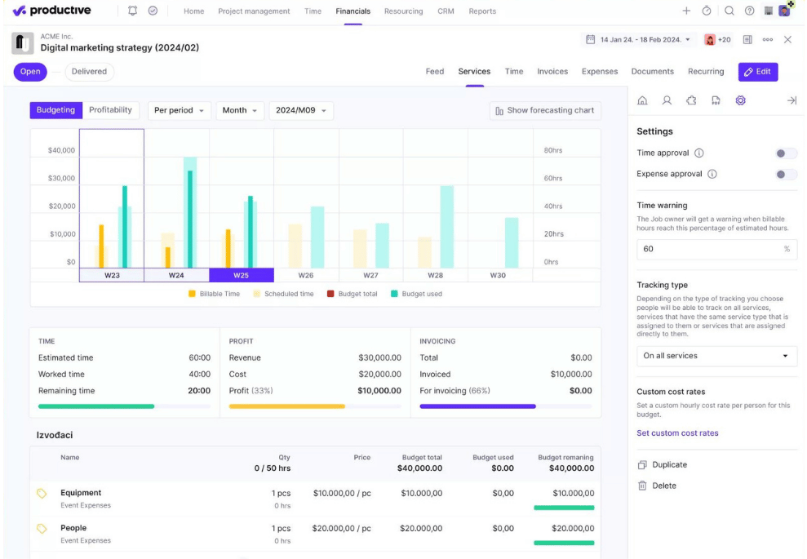Click the help question mark icon
The height and width of the screenshot is (559, 807).
click(749, 11)
